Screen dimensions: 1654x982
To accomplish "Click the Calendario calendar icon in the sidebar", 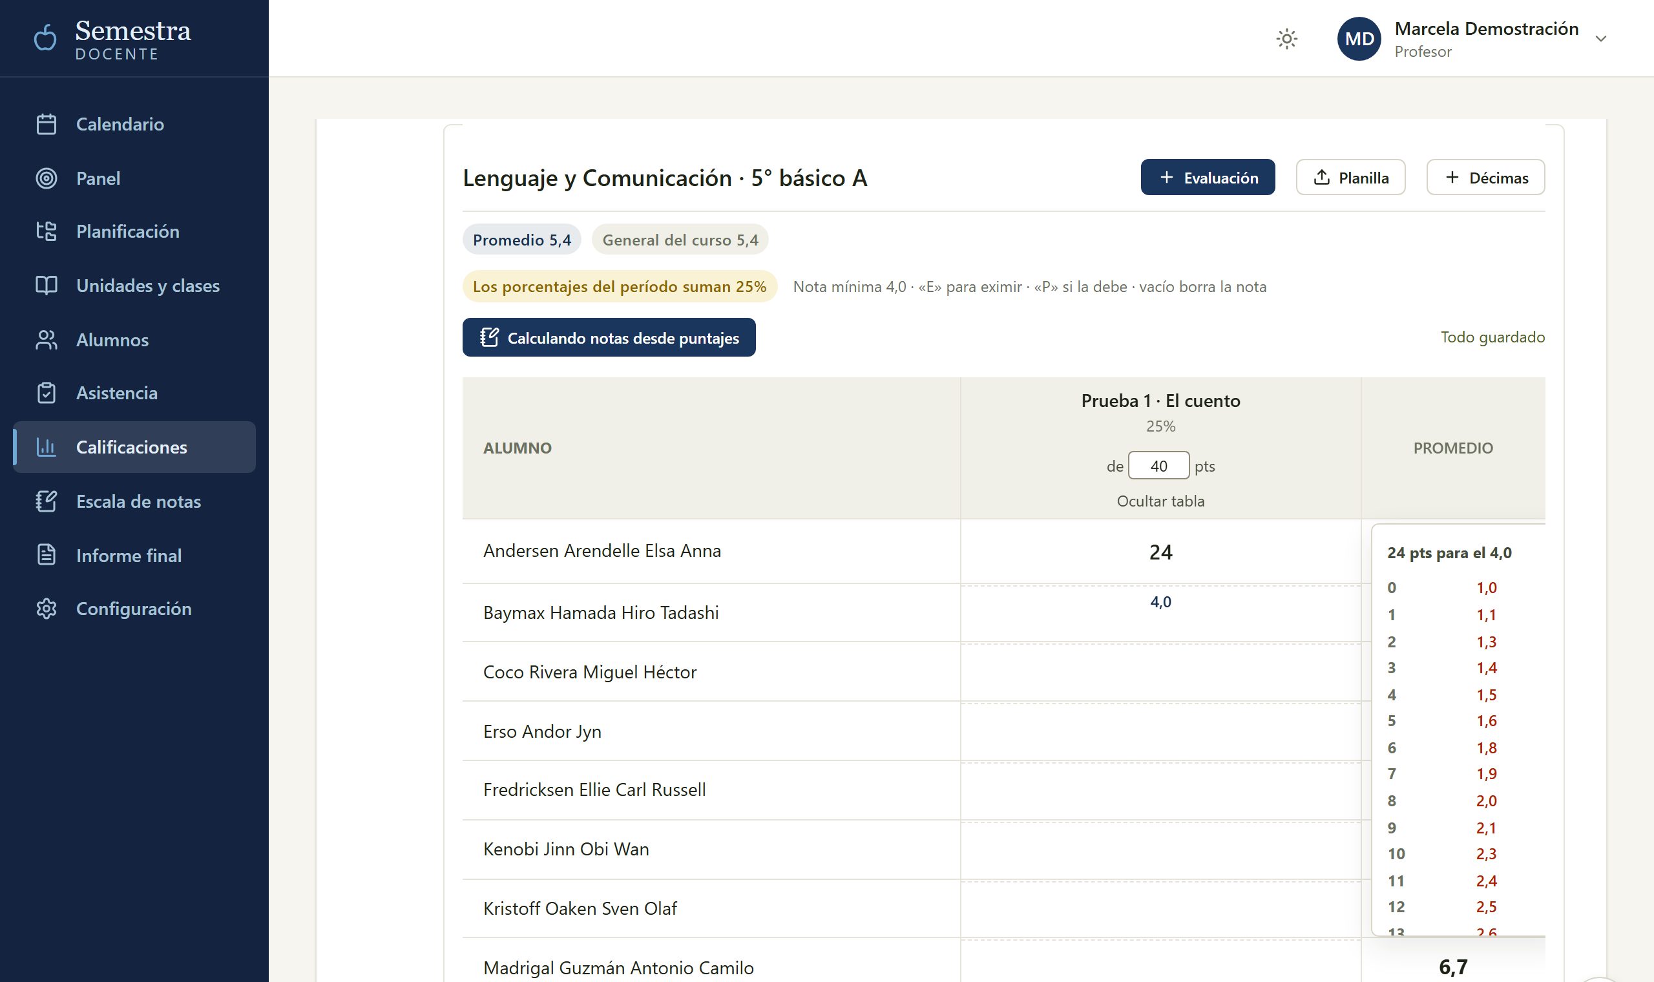I will (x=47, y=125).
